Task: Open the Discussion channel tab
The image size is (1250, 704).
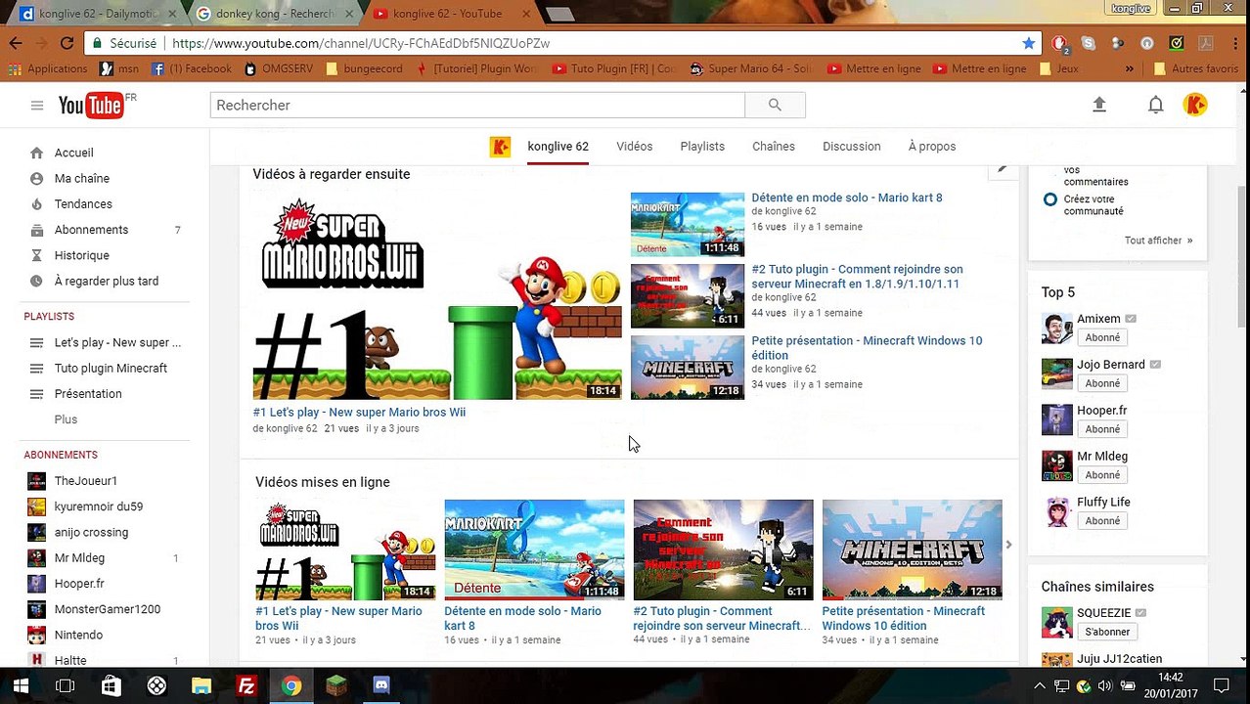Action: click(851, 147)
